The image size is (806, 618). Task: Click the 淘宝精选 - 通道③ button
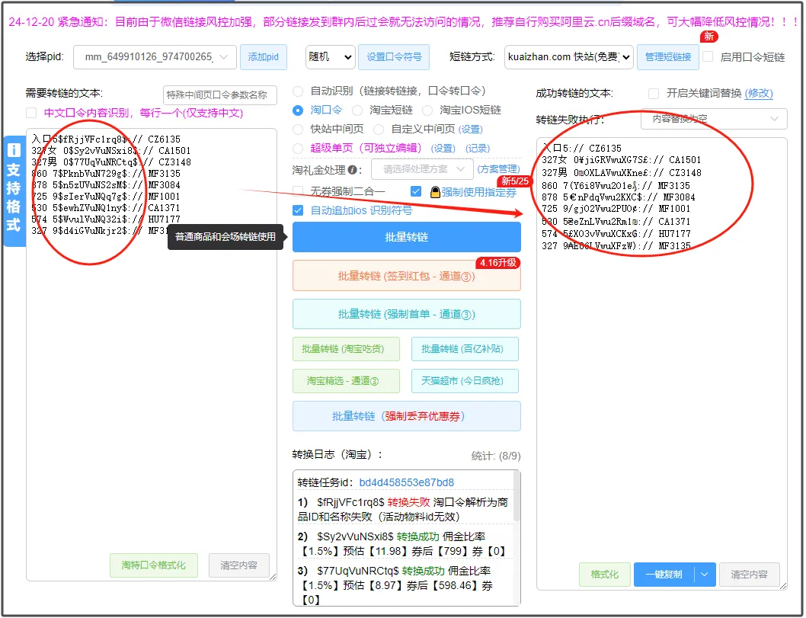(346, 381)
